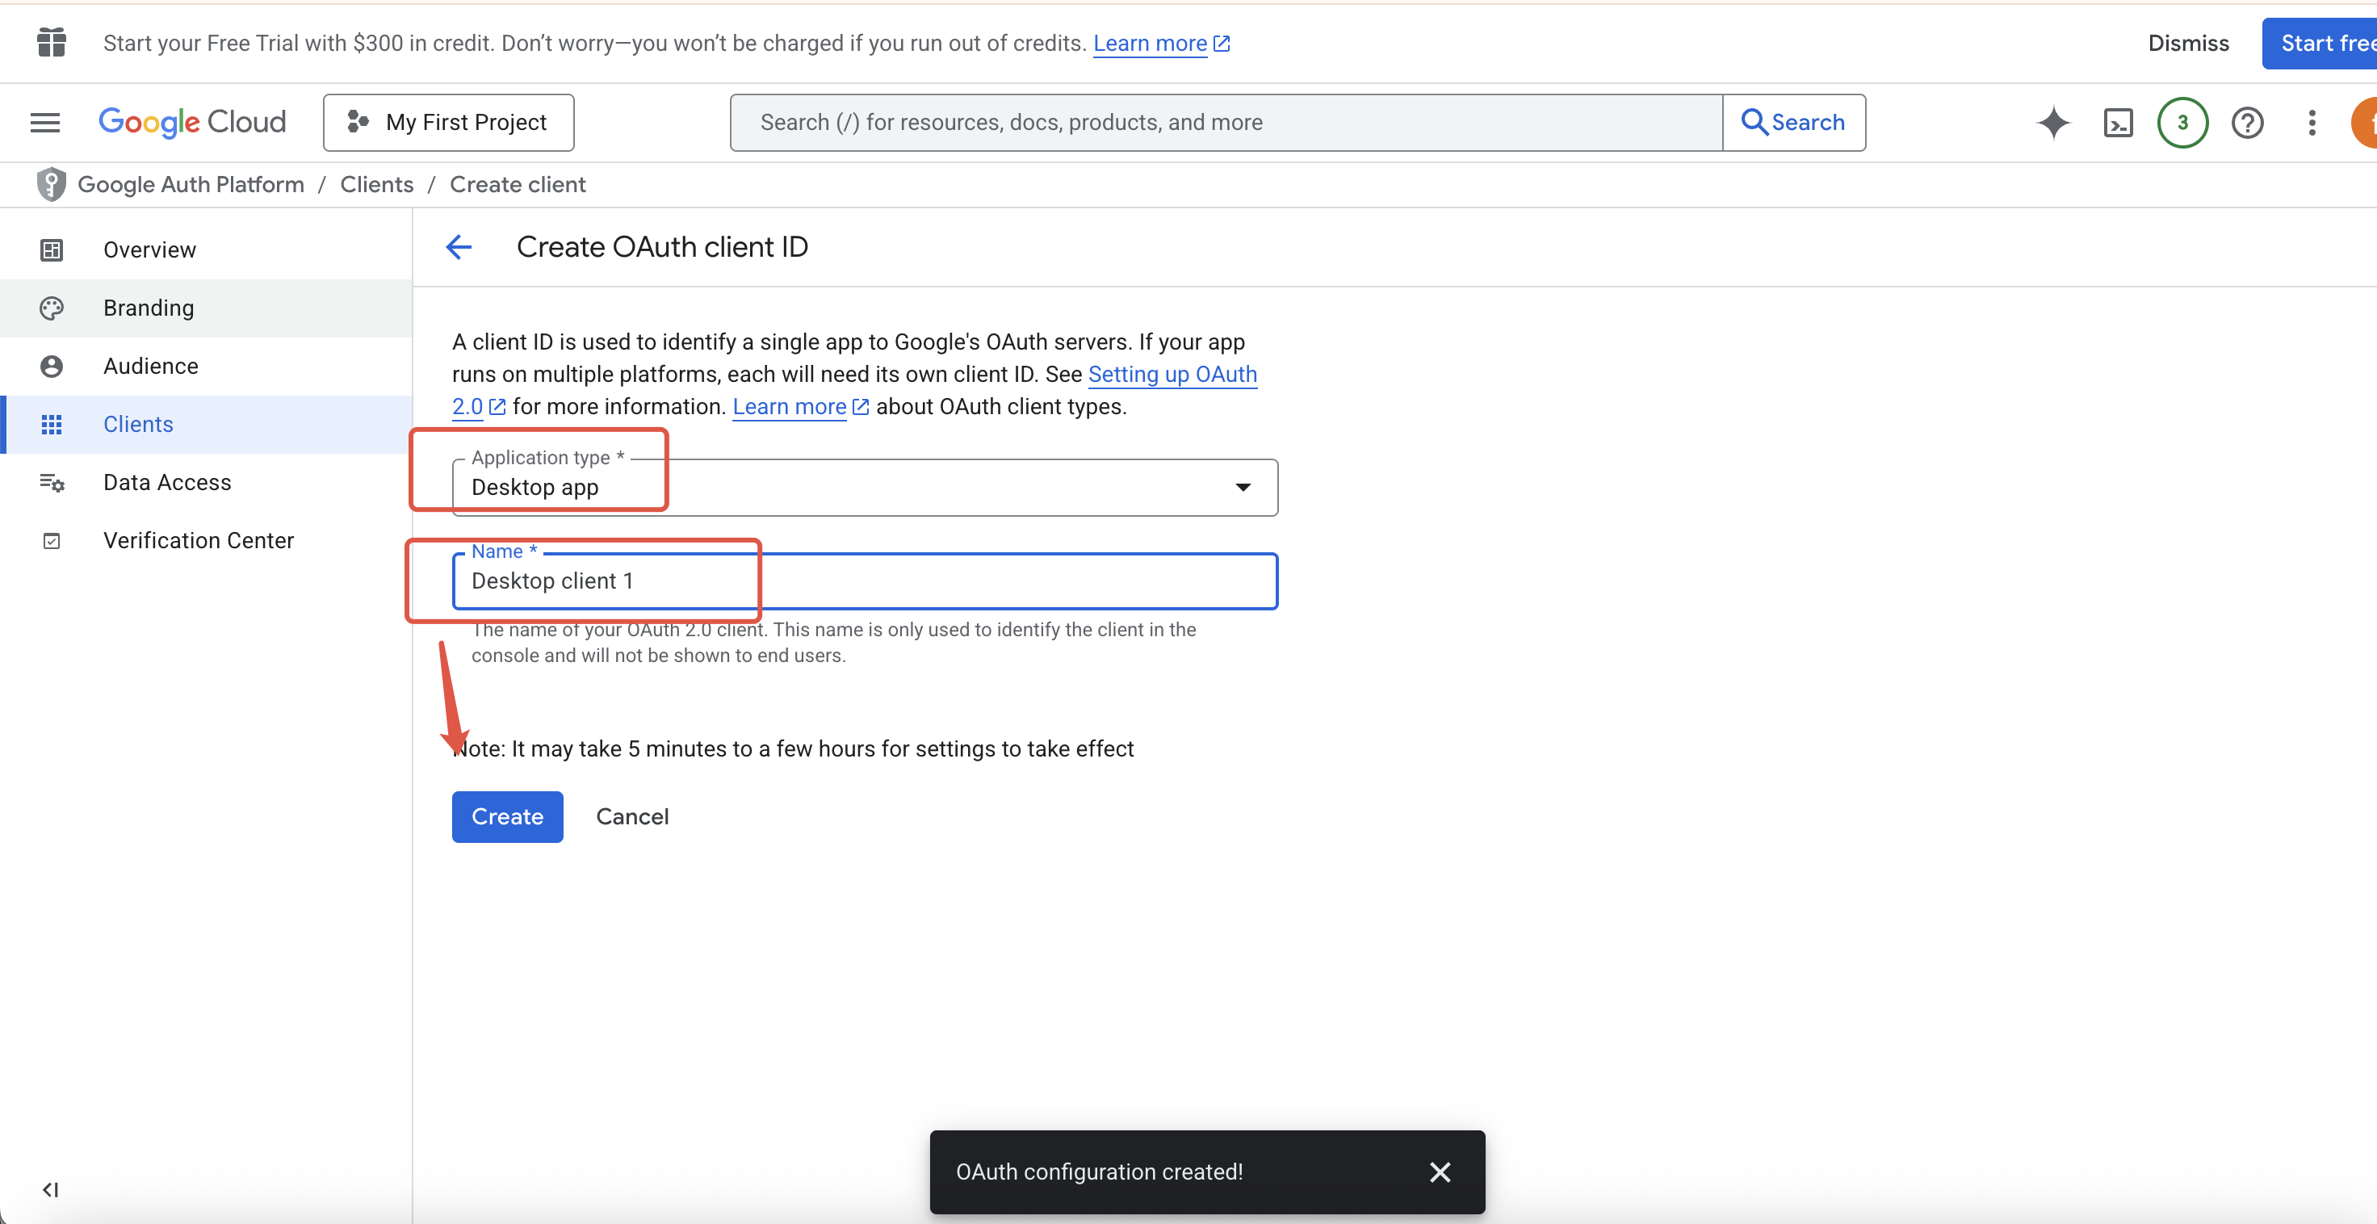Open Learn more link in trial banner
Image resolution: width=2377 pixels, height=1224 pixels.
click(1161, 44)
